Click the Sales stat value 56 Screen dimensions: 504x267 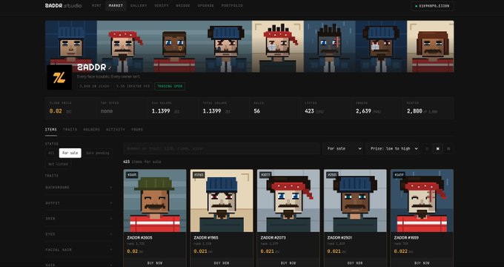click(257, 111)
